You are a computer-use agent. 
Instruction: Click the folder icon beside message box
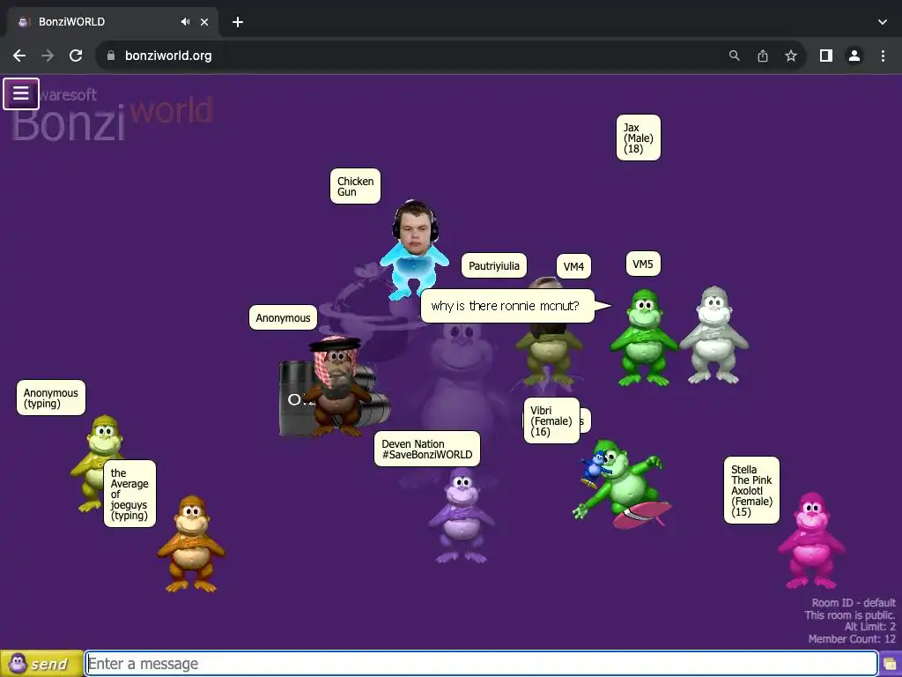[890, 665]
